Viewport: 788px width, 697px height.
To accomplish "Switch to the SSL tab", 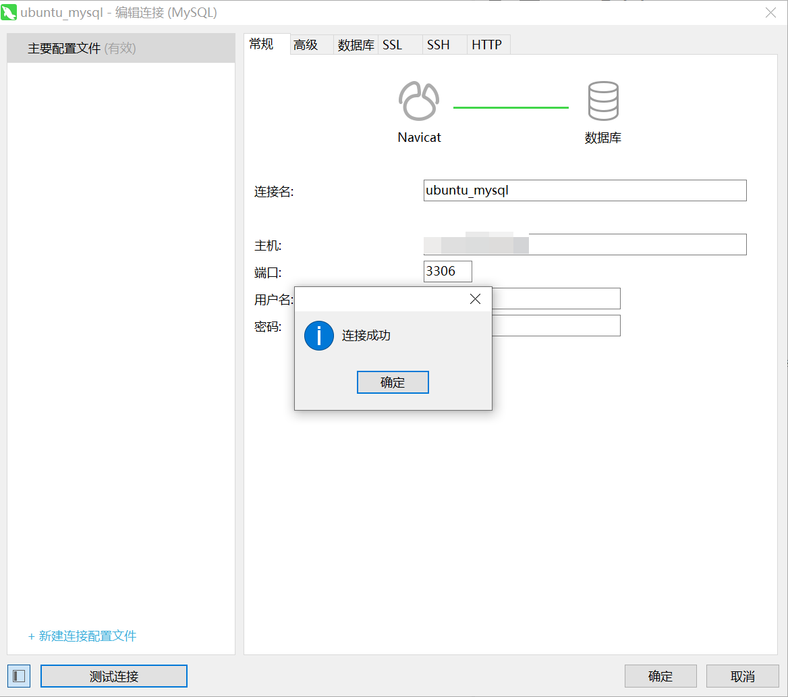I will (x=400, y=45).
